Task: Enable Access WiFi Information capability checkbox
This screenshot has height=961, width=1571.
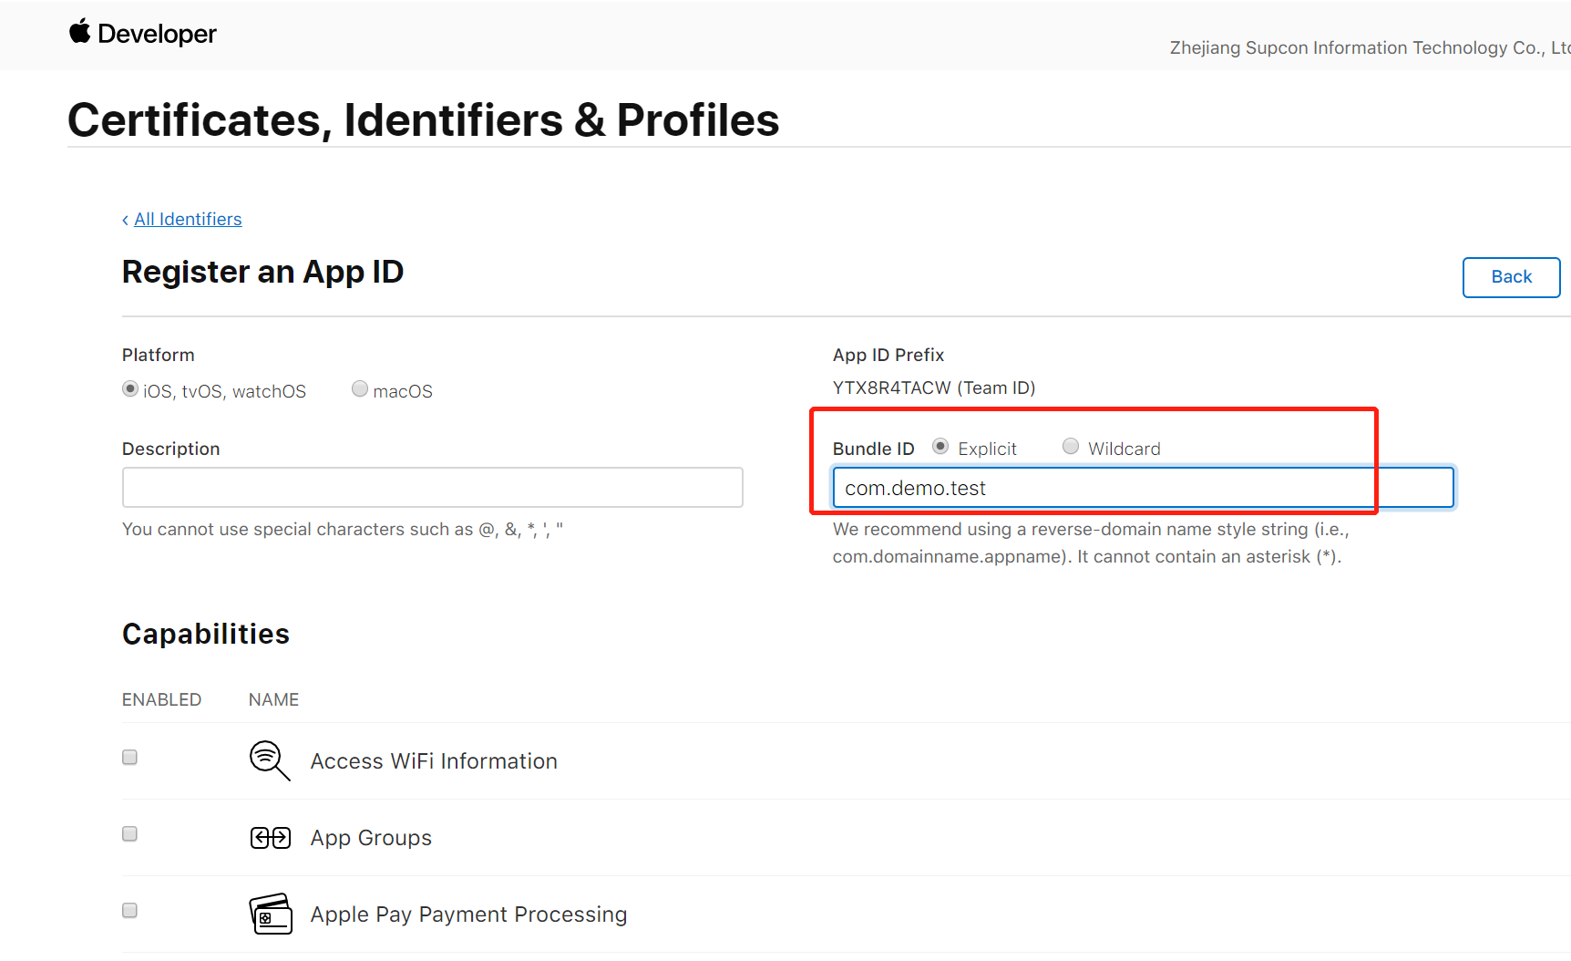Action: point(130,758)
